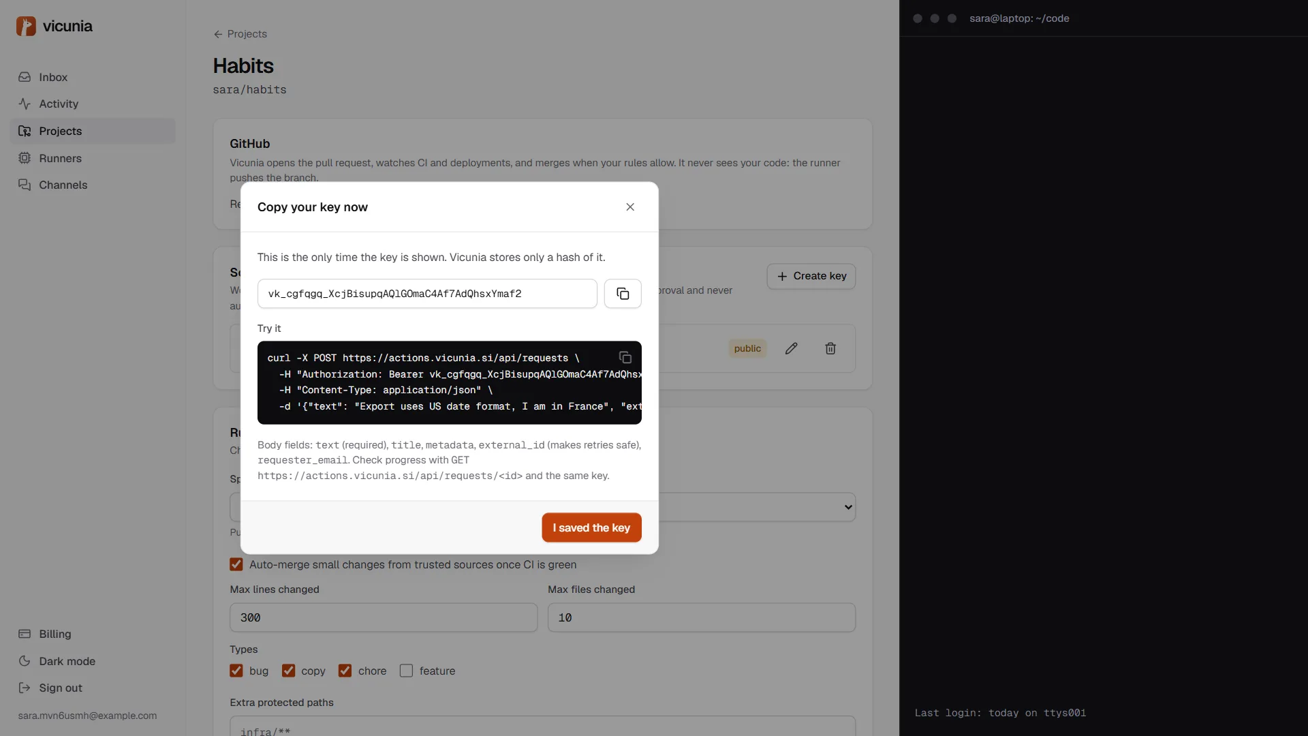Open Channels in the sidebar

click(93, 185)
